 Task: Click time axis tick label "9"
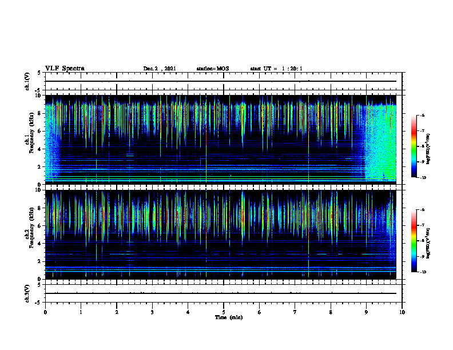coord(366,312)
